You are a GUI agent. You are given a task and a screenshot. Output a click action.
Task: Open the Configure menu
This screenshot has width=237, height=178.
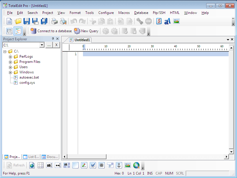click(x=106, y=13)
